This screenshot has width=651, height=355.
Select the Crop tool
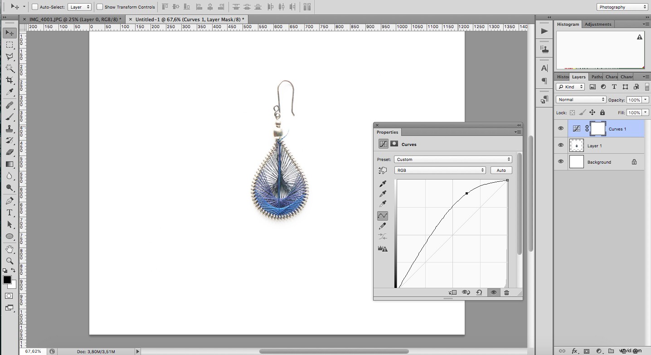[9, 81]
